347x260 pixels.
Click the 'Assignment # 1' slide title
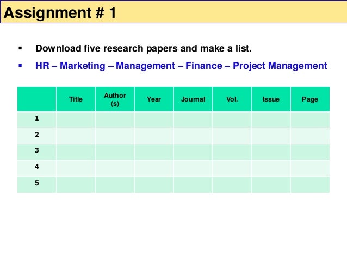click(60, 12)
